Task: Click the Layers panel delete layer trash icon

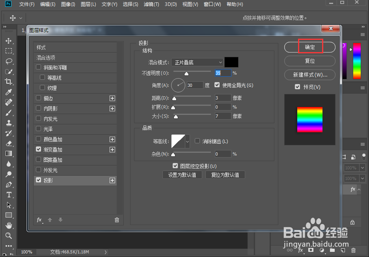Action: point(353,250)
